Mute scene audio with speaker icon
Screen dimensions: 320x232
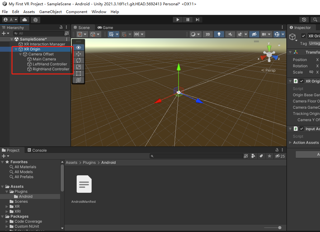[x=230, y=34]
